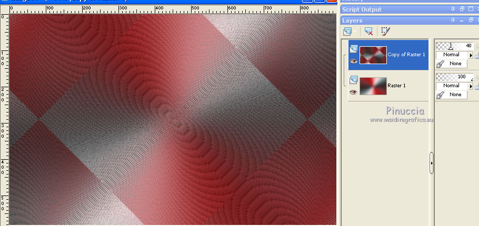Select the Raster 1 layer thumbnail
The image size is (479, 226).
coord(373,86)
